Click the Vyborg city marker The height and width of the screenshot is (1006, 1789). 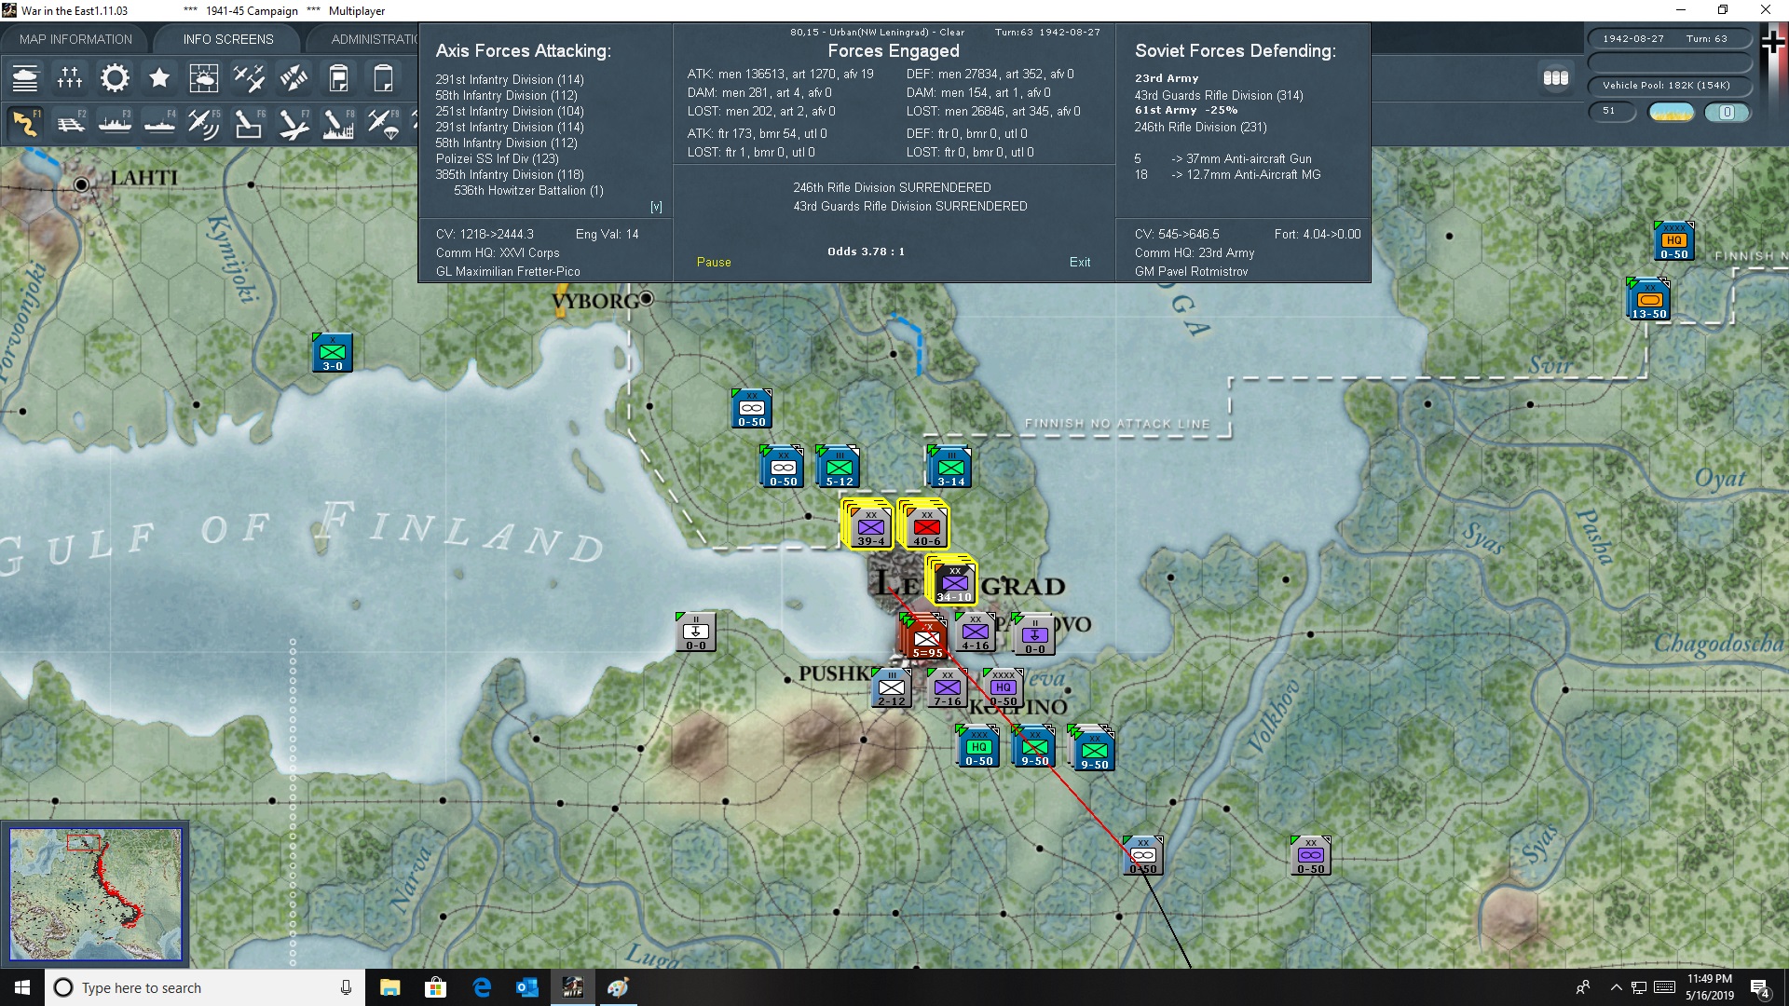click(646, 299)
